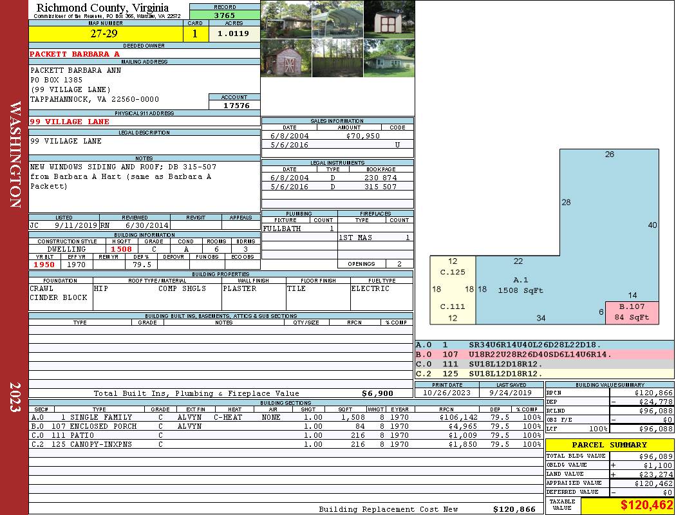Click the red physical 911 address text
This screenshot has width=676, height=515.
(x=70, y=122)
